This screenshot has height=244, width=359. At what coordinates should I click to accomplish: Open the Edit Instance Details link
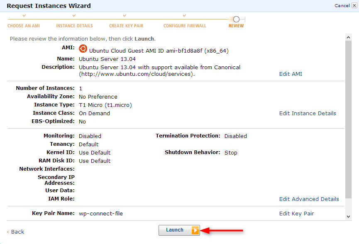coord(308,114)
